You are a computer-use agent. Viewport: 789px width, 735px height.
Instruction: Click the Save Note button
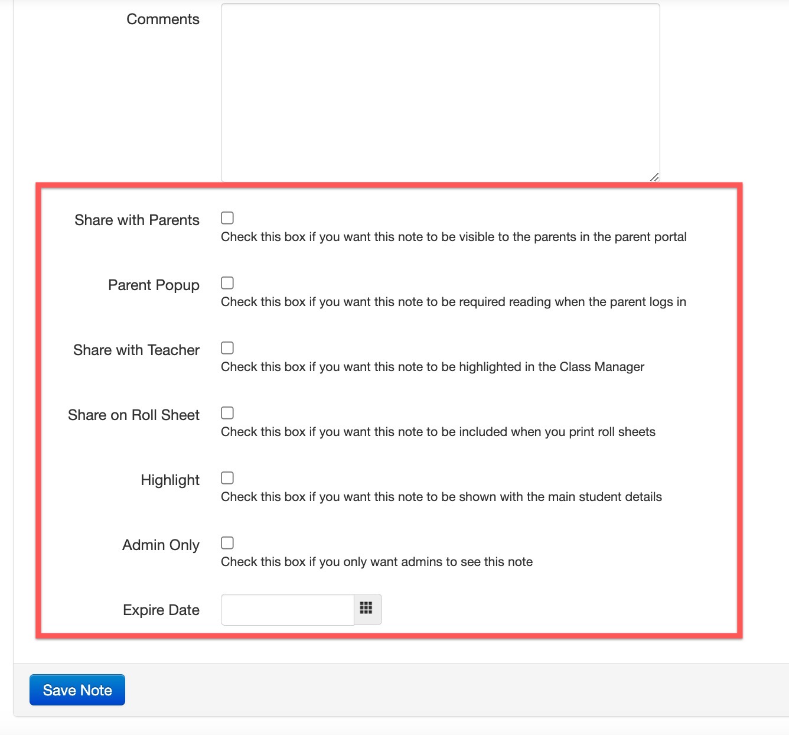point(77,690)
